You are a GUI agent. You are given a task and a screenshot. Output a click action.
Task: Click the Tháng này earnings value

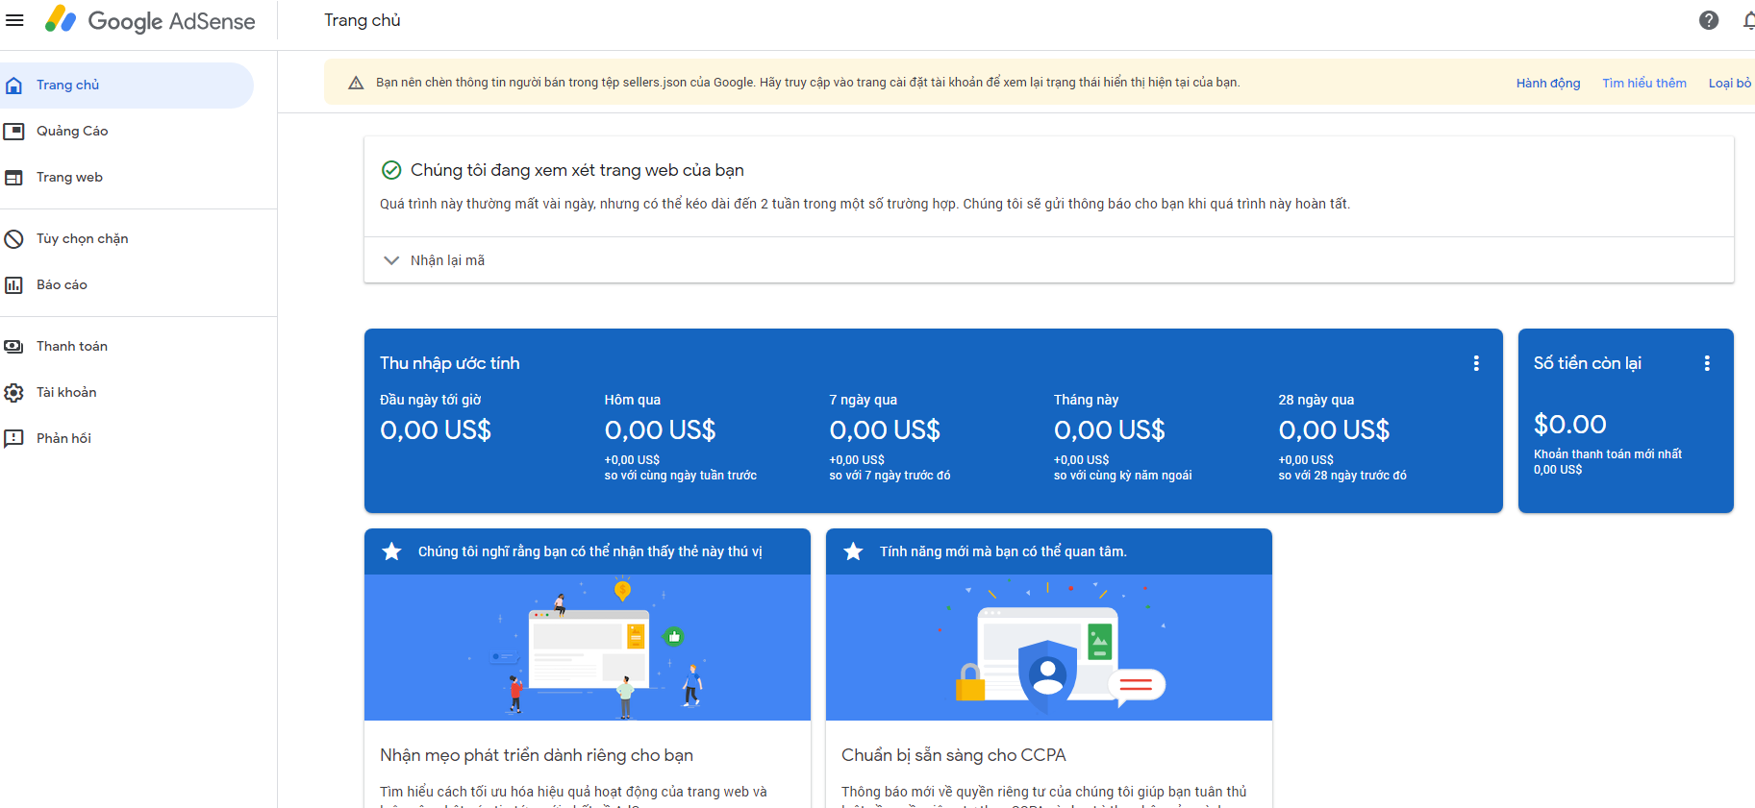1110,430
